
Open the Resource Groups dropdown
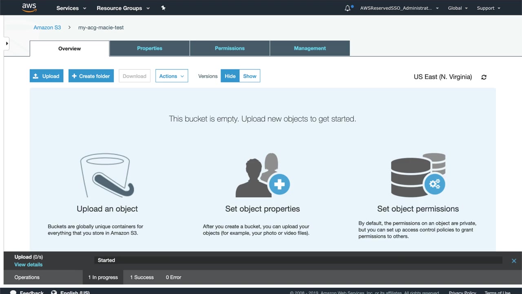123,8
